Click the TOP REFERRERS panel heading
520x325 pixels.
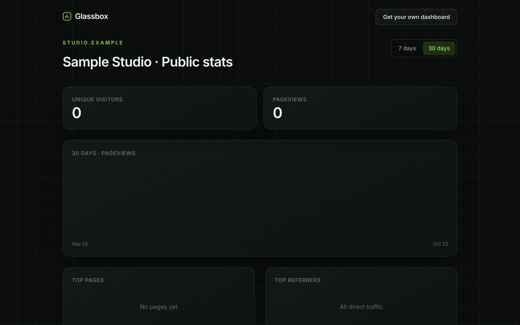click(x=298, y=280)
